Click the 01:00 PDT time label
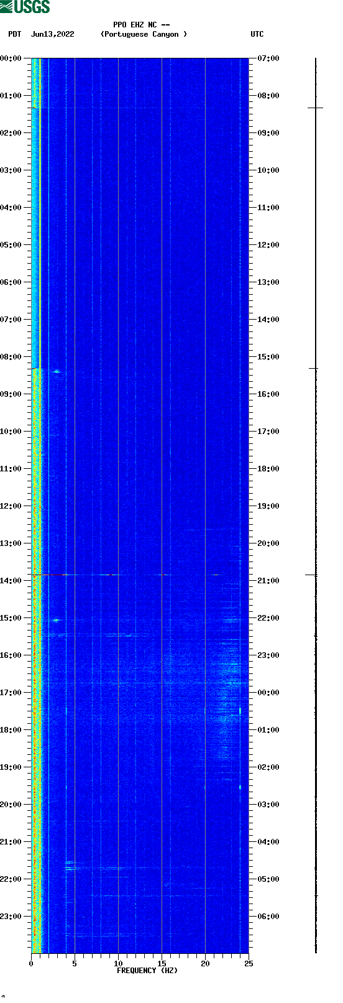The width and height of the screenshot is (343, 1003). click(11, 96)
